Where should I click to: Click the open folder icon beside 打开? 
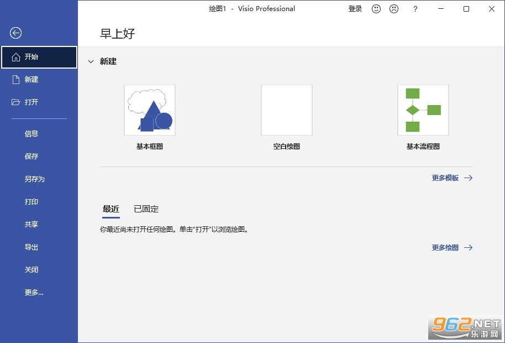tap(16, 102)
